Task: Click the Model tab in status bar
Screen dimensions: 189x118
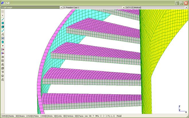Action: click(x=119, y=116)
